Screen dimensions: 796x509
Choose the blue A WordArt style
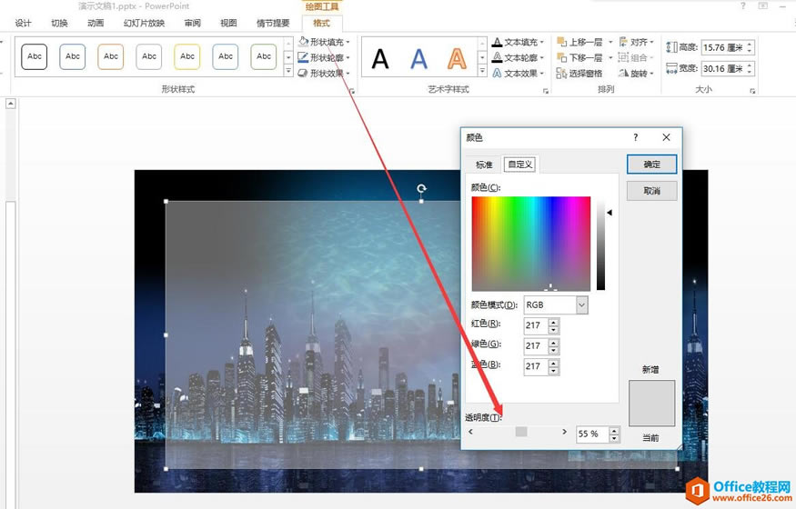tap(418, 59)
